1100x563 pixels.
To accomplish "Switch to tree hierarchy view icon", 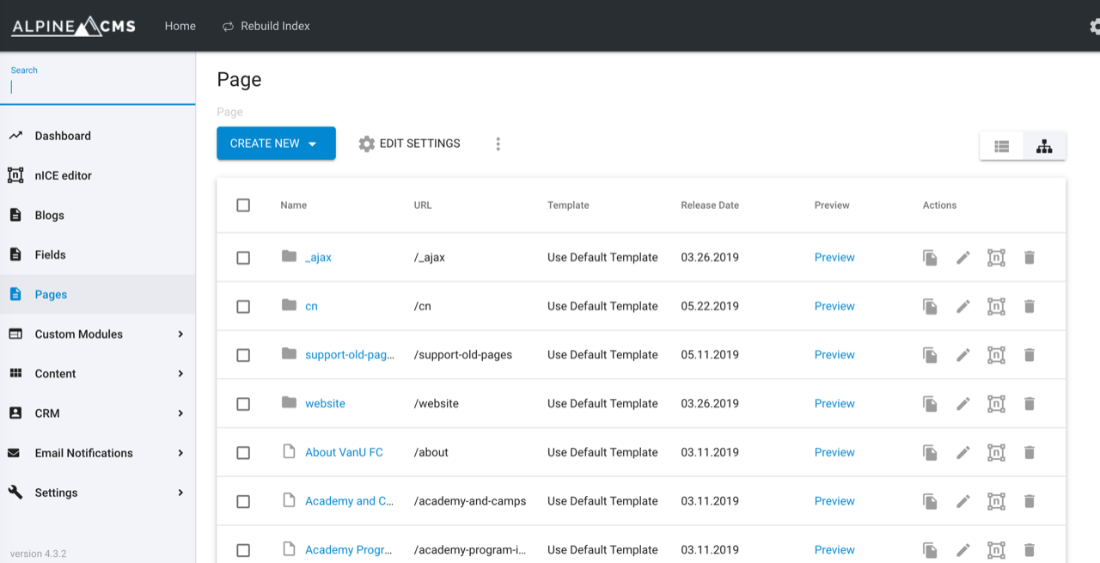I will pyautogui.click(x=1044, y=146).
